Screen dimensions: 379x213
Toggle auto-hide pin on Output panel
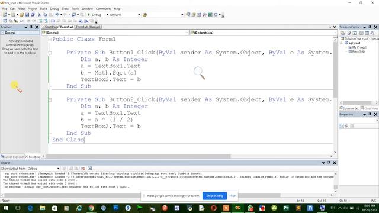[329, 163]
